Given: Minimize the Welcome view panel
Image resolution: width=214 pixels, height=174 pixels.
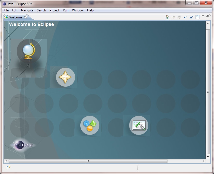Looking at the screenshot, I should [203, 16].
